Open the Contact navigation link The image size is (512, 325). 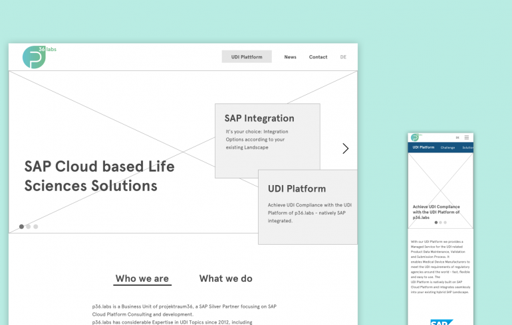click(x=318, y=57)
